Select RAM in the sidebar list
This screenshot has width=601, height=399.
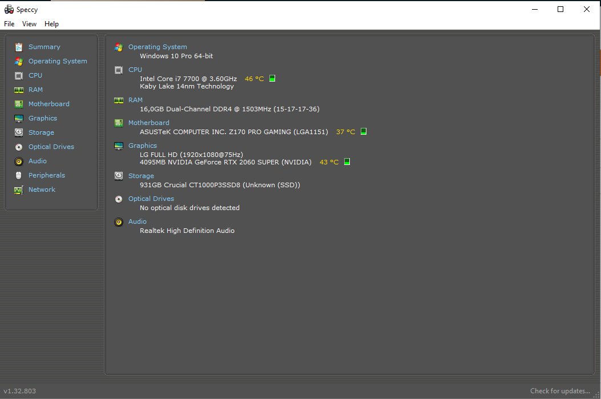35,90
